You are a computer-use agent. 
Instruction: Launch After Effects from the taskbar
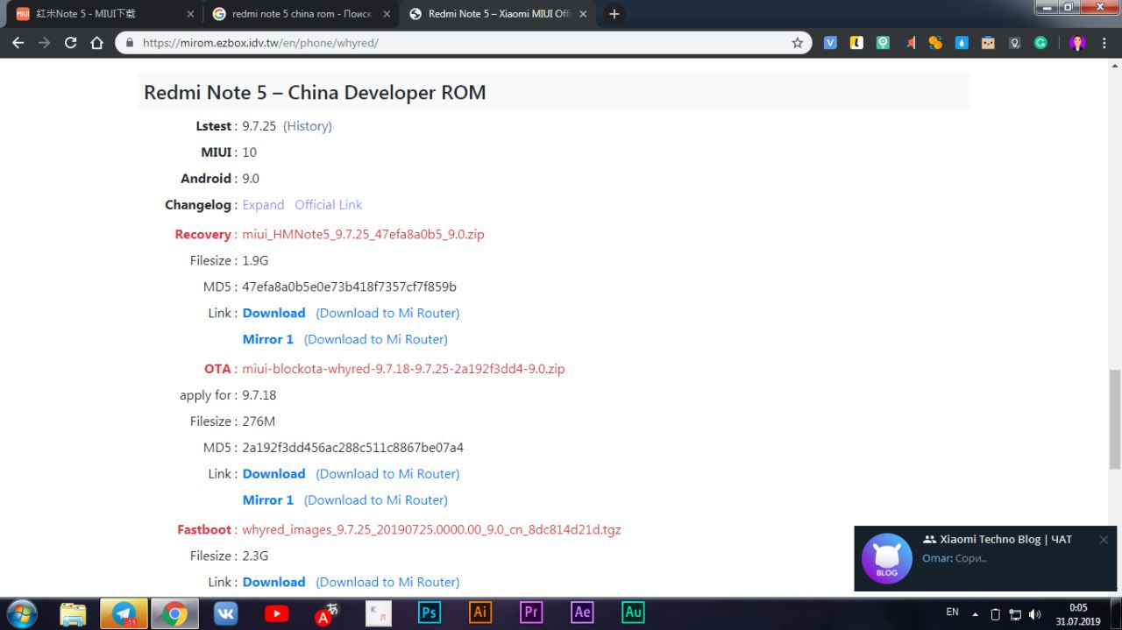tap(581, 612)
